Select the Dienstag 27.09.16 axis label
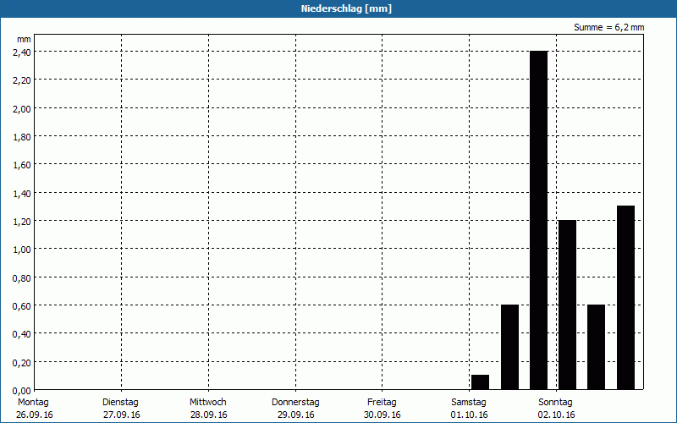677x423 pixels. point(120,408)
